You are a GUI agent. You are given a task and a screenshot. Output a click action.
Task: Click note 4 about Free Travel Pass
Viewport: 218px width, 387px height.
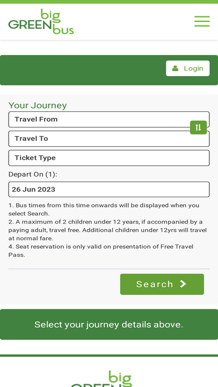click(x=101, y=251)
